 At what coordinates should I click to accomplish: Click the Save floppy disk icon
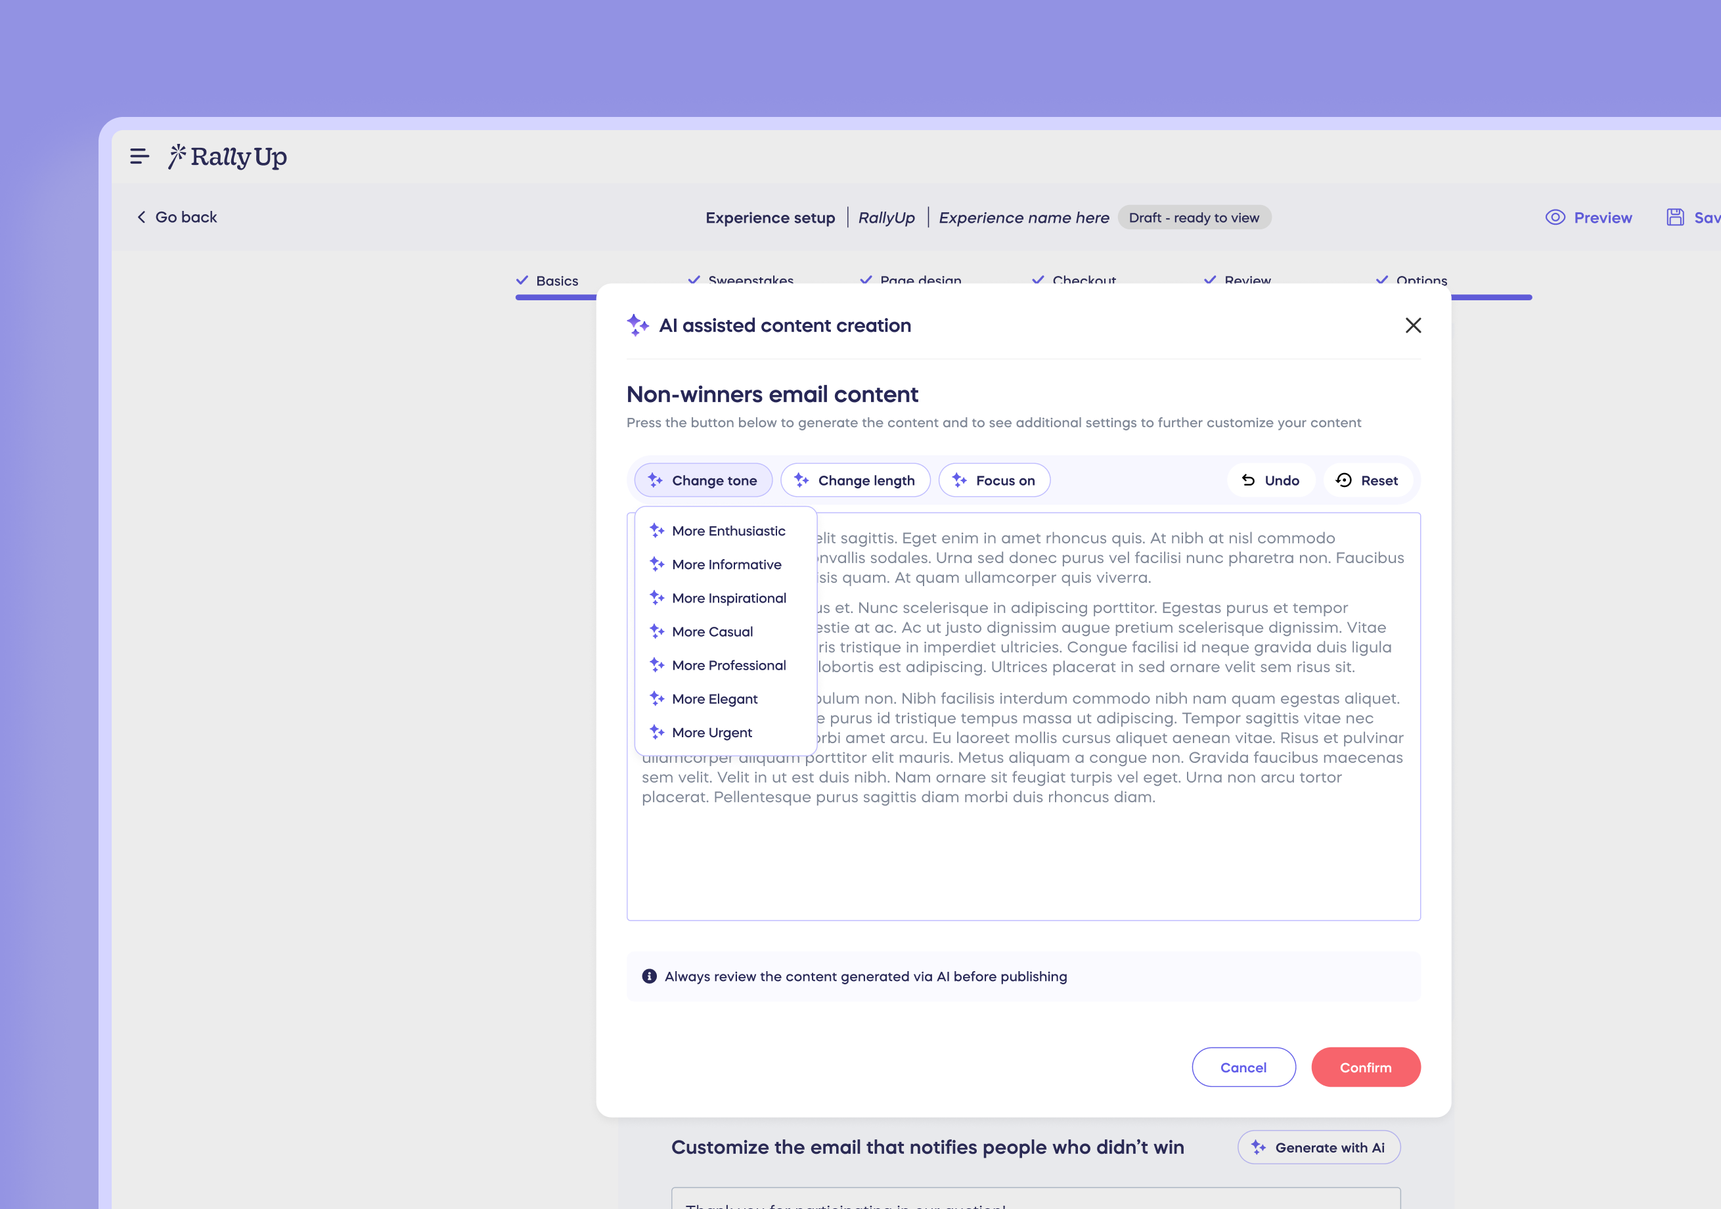pyautogui.click(x=1675, y=217)
